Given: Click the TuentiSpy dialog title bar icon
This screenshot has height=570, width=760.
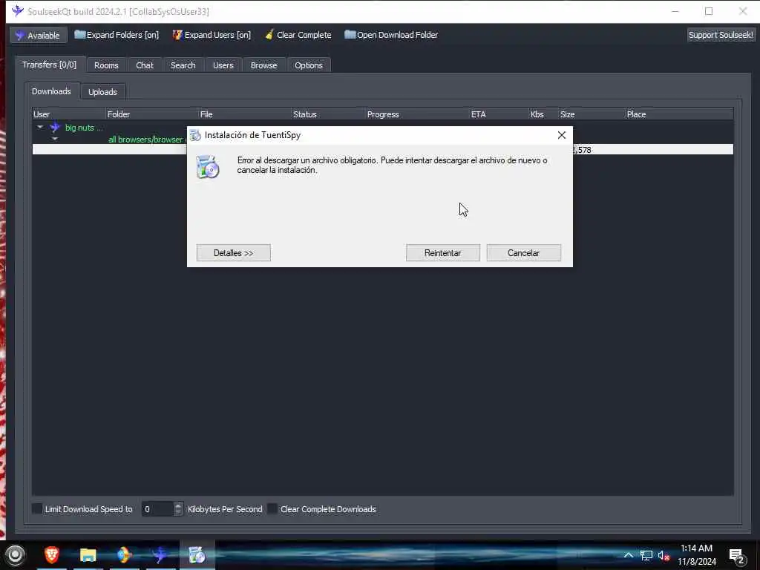Looking at the screenshot, I should (x=195, y=135).
